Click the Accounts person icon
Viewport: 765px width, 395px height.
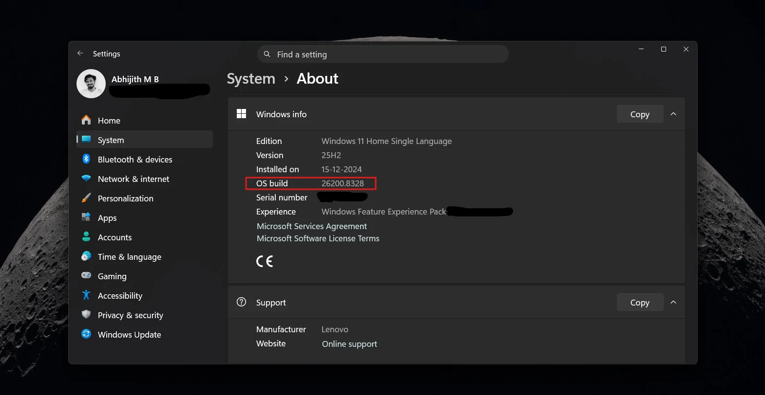86,237
